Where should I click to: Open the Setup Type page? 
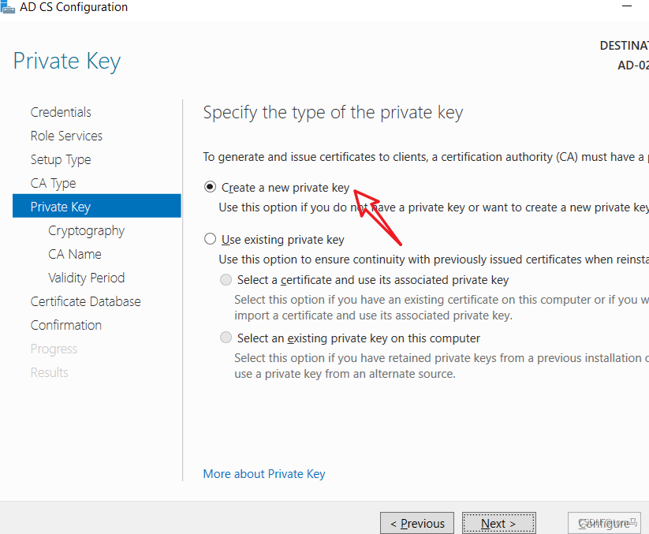[61, 160]
